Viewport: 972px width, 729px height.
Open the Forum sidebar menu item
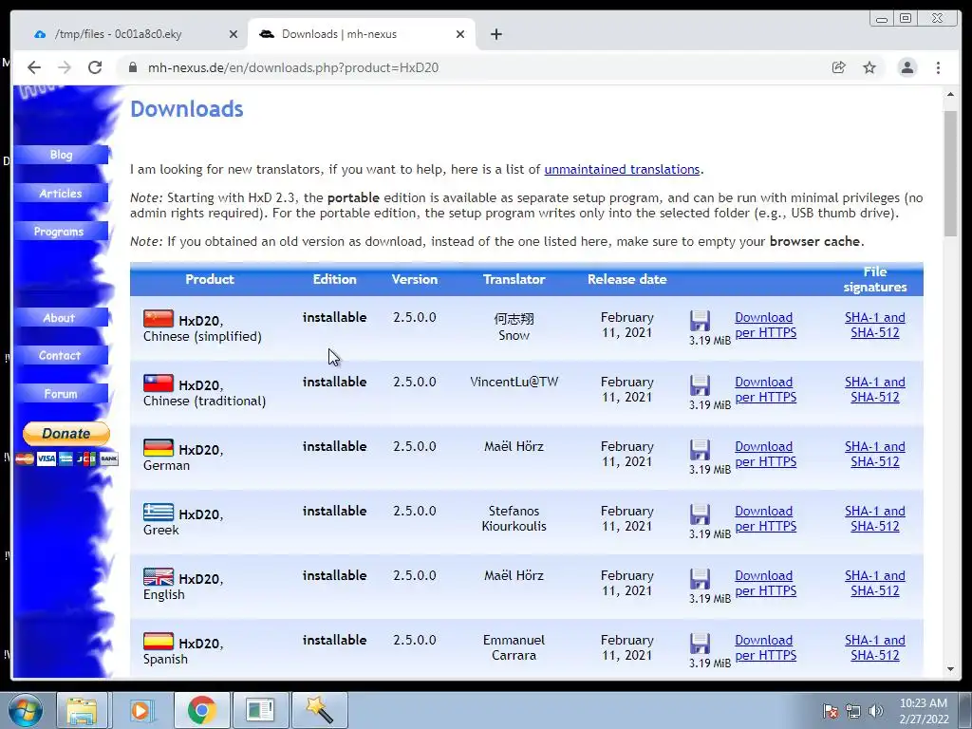click(60, 394)
